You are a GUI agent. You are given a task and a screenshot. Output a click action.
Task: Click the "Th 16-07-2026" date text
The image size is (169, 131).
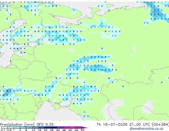[112, 124]
